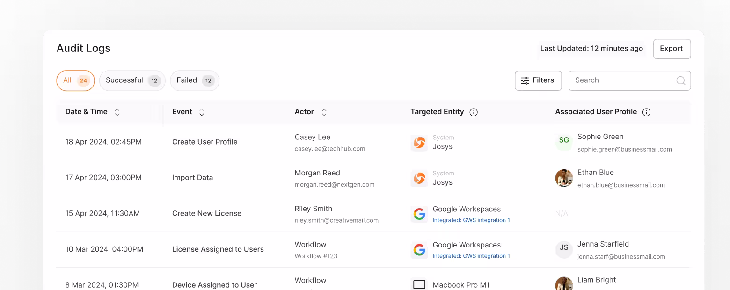Select the All tab
Screen dimensions: 730x290
click(x=75, y=80)
